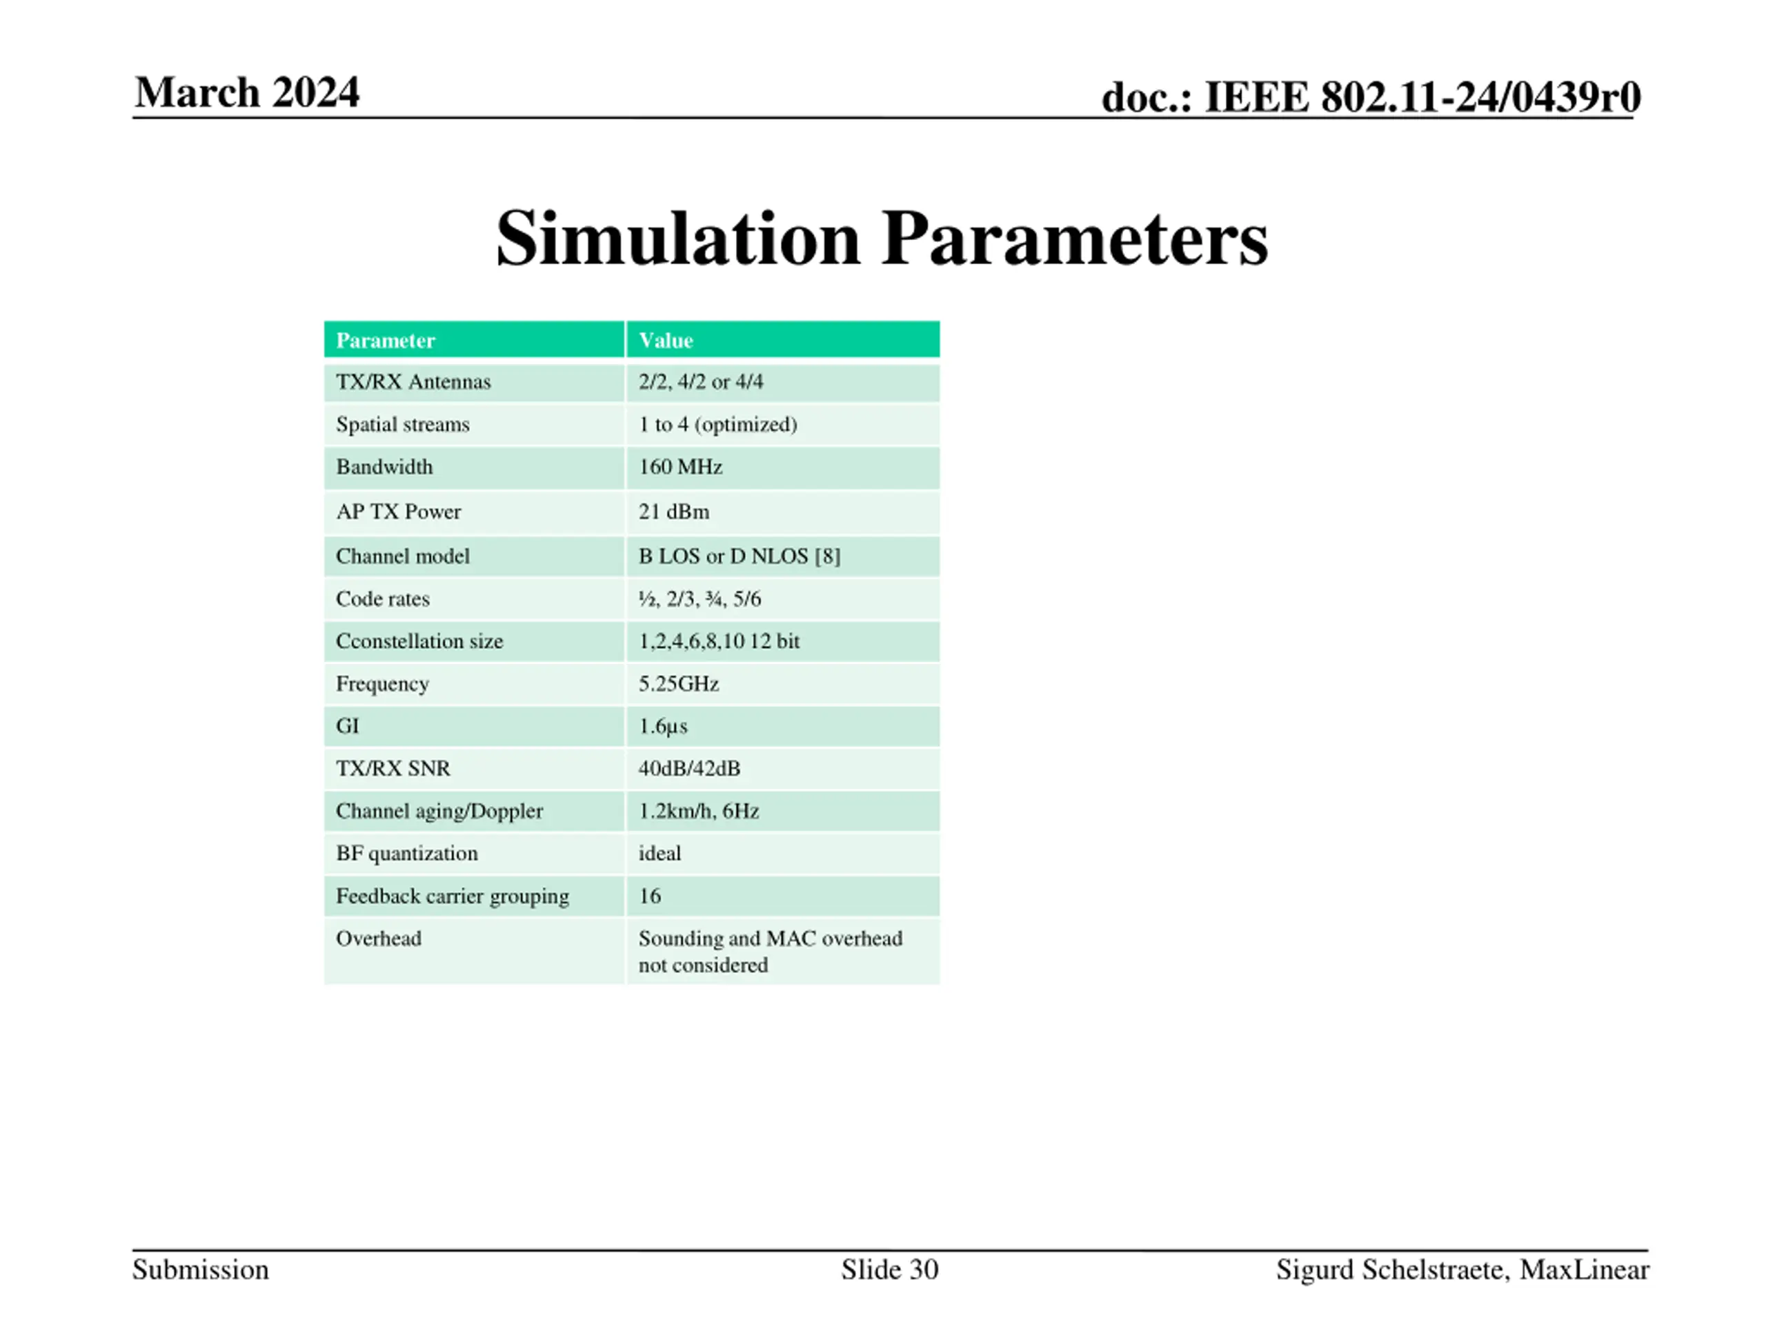The height and width of the screenshot is (1324, 1766).
Task: Click the 'TX/RX SNR' cell
Action: click(474, 769)
